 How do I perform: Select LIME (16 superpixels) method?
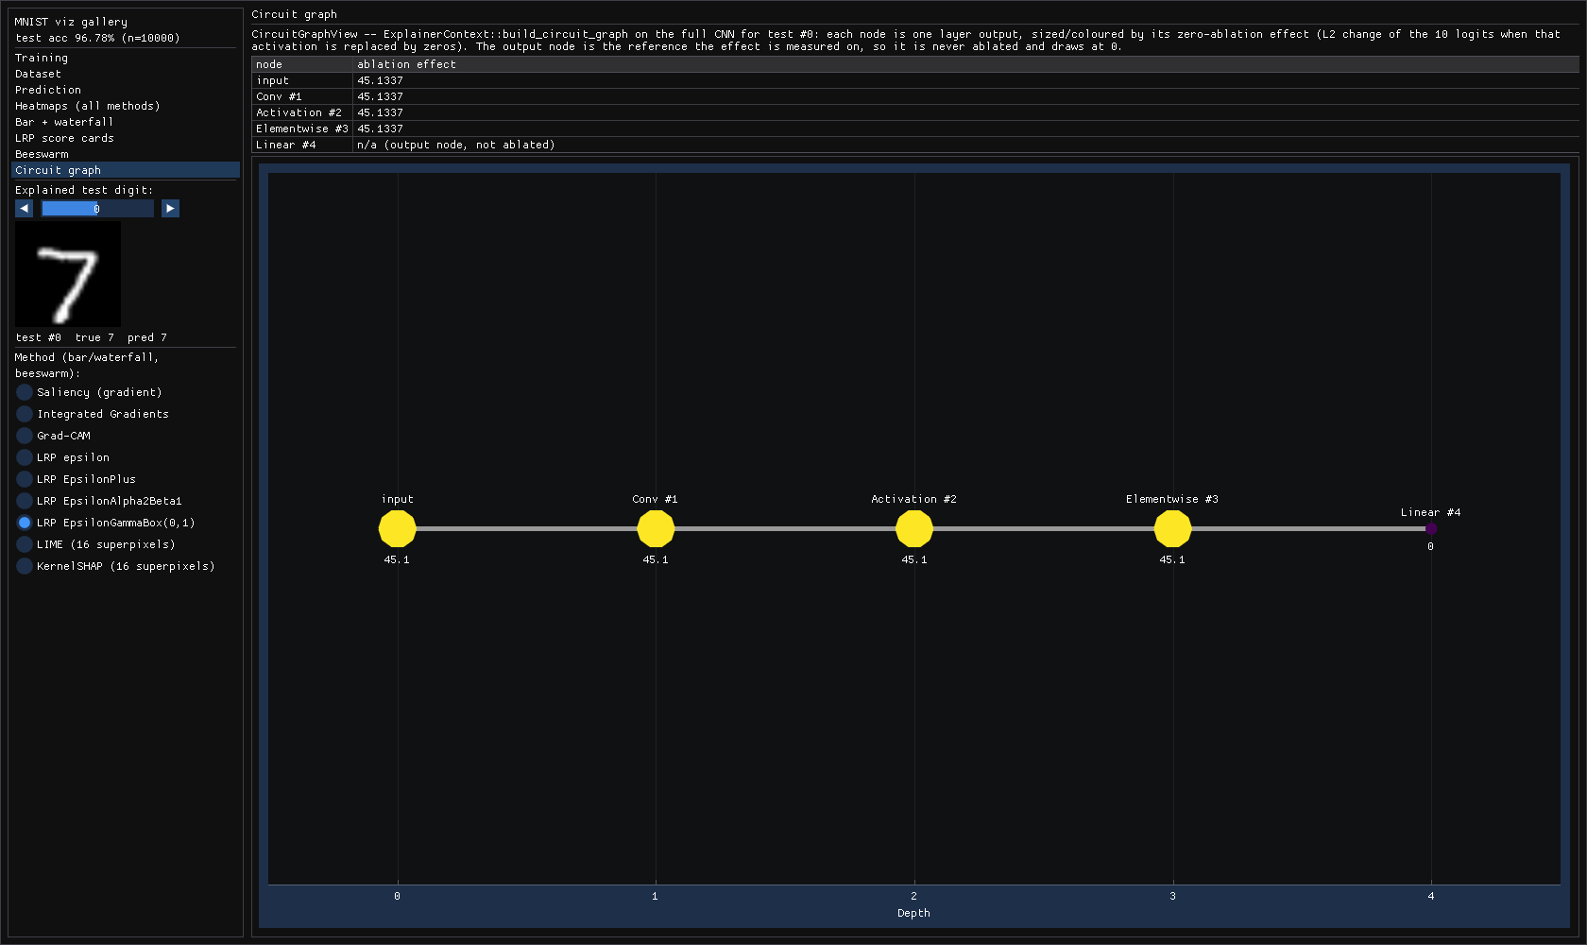[96, 544]
